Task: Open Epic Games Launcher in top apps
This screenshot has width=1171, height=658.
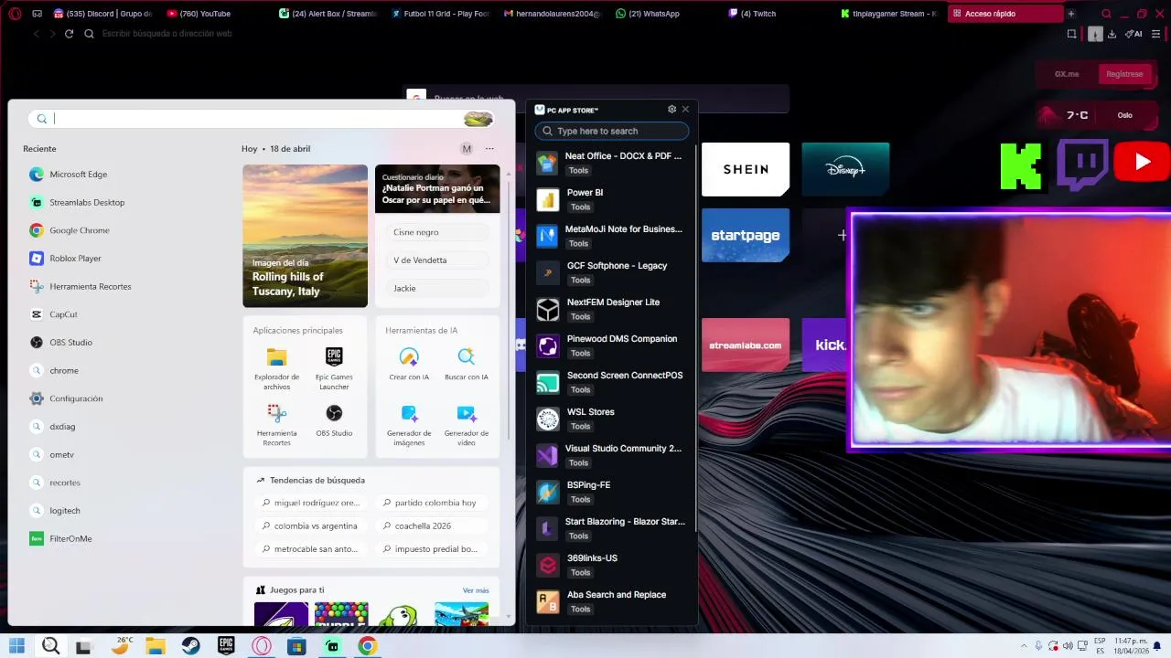Action: pyautogui.click(x=334, y=368)
